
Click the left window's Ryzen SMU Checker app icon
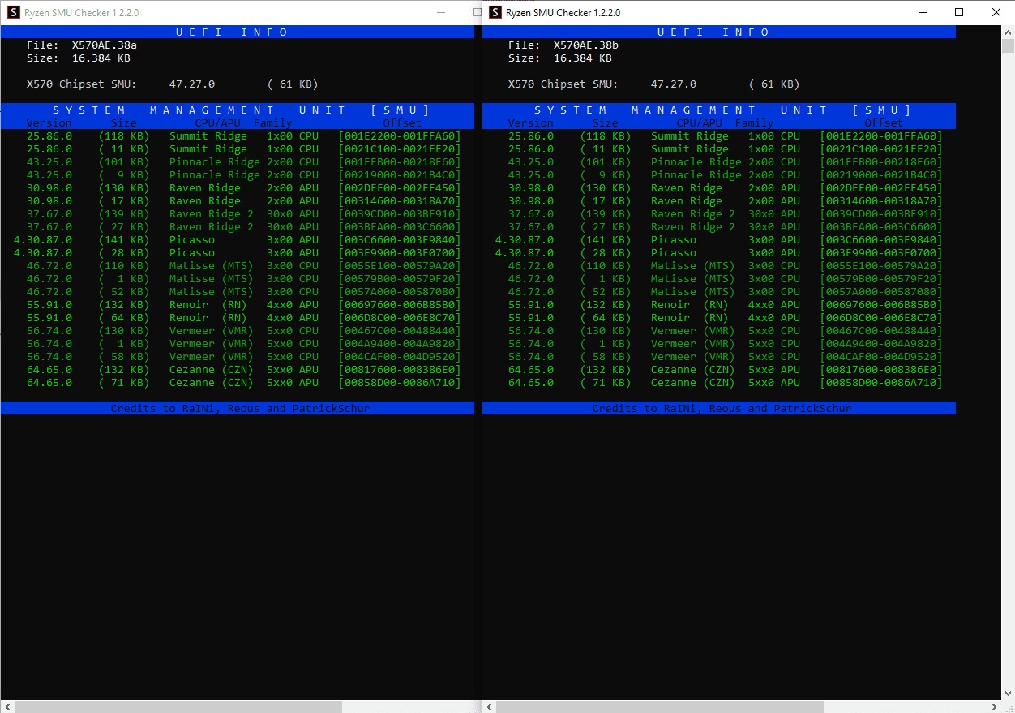[13, 12]
